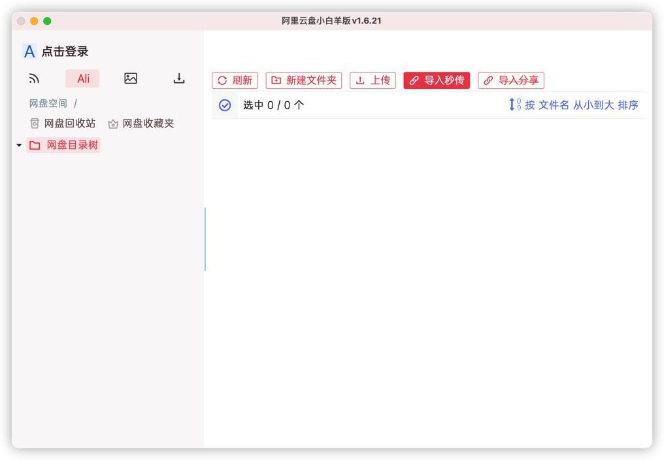
Task: Open the RSS feed tab icon
Action: [x=34, y=78]
